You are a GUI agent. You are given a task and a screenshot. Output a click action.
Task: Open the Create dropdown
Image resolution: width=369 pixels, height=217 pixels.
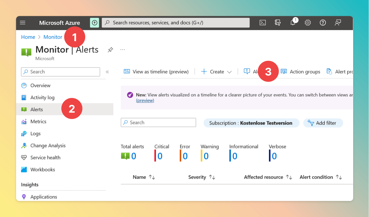(x=216, y=72)
